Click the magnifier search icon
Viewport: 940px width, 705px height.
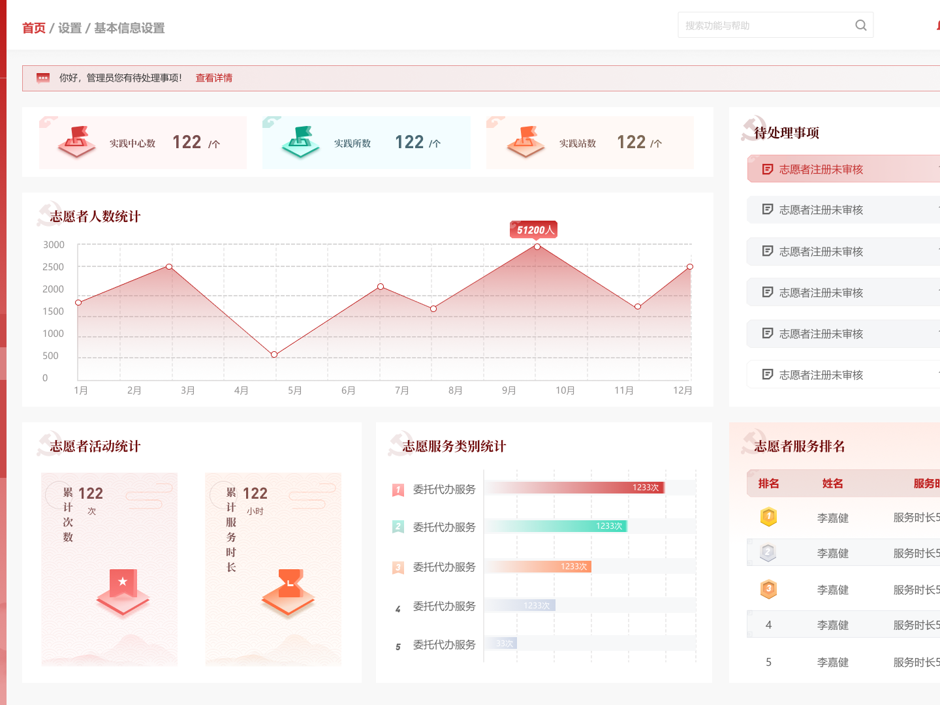tap(860, 25)
